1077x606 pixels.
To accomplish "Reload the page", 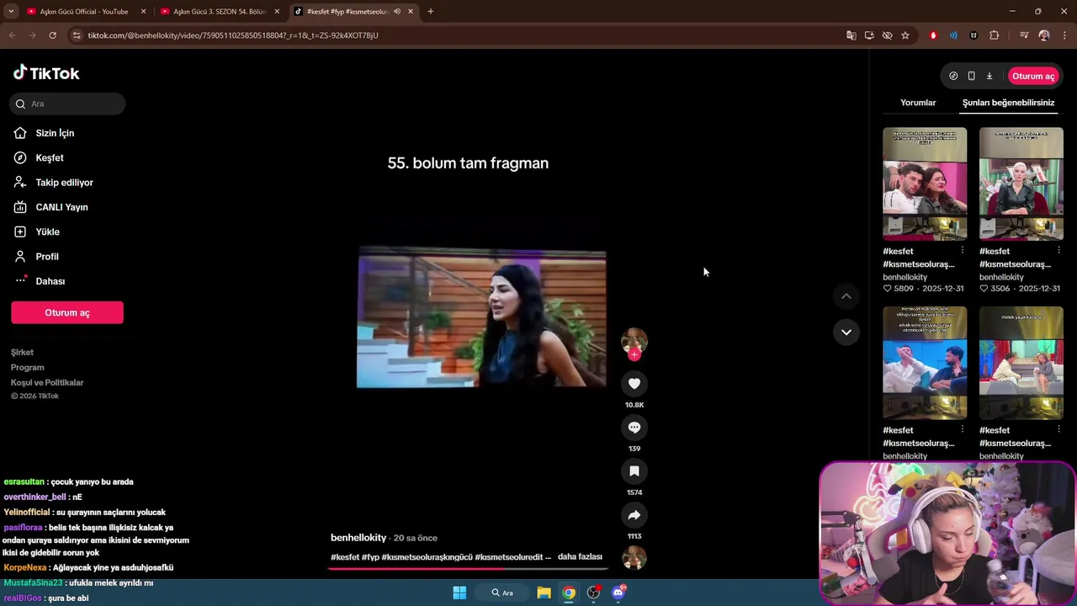I will [x=52, y=35].
